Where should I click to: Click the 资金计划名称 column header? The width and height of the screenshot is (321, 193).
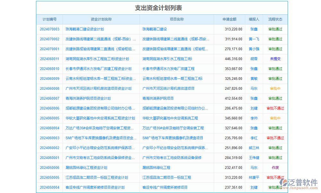point(101,19)
